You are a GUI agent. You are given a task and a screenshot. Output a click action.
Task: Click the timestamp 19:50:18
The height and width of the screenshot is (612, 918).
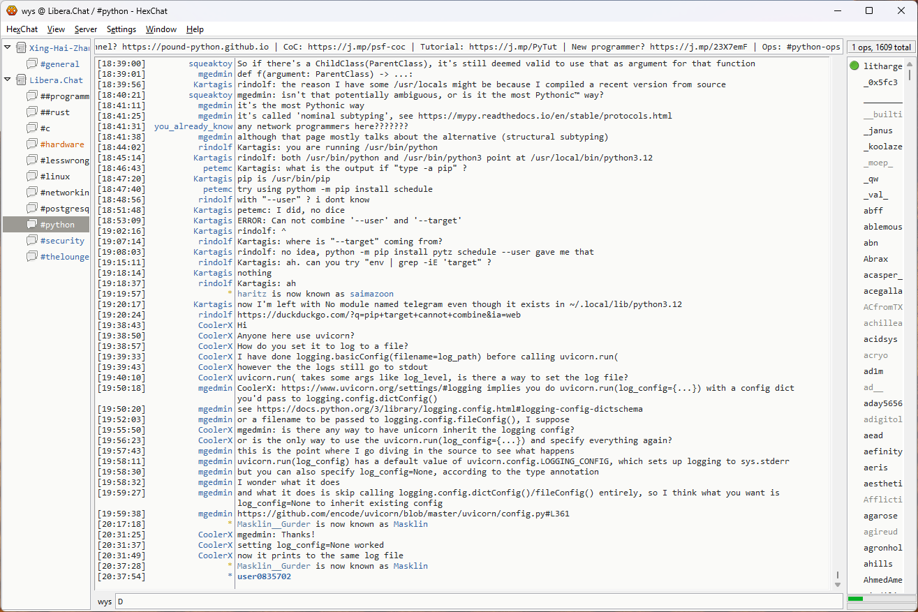[121, 388]
